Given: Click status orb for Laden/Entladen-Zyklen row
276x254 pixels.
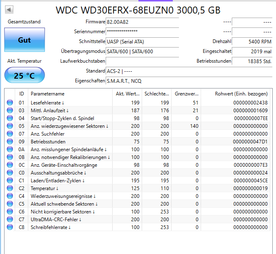Looking at the screenshot, I should coord(10,180).
